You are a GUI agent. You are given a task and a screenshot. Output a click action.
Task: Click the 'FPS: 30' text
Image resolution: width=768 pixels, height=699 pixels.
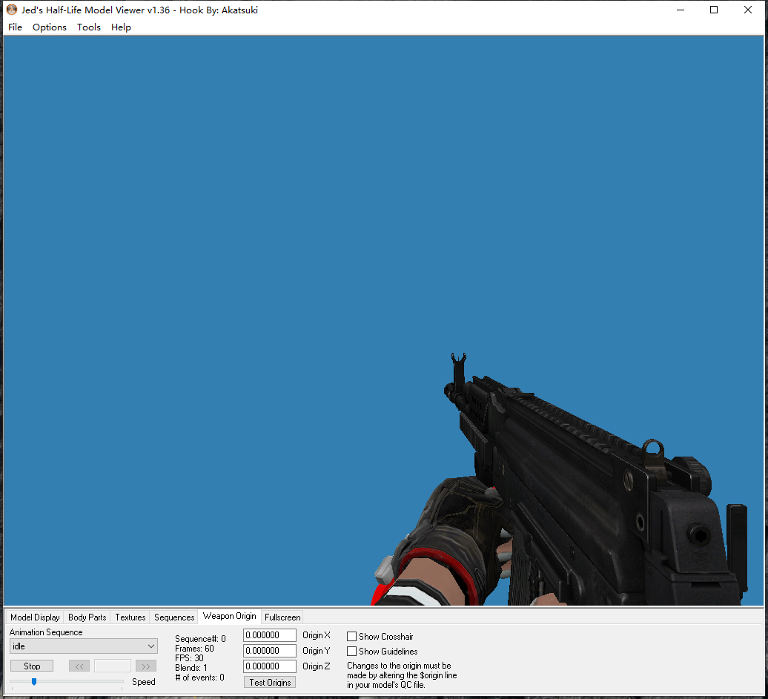coord(189,658)
